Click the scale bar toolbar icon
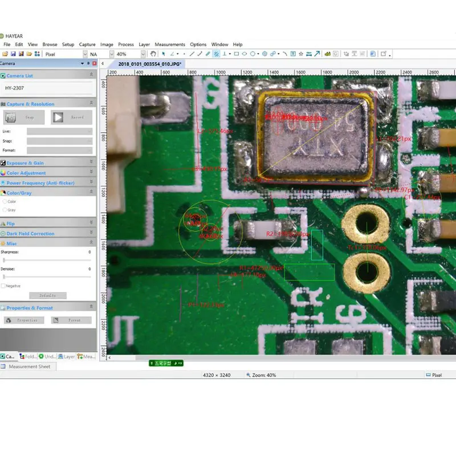Screen dimensions: 456x456 tap(309, 54)
